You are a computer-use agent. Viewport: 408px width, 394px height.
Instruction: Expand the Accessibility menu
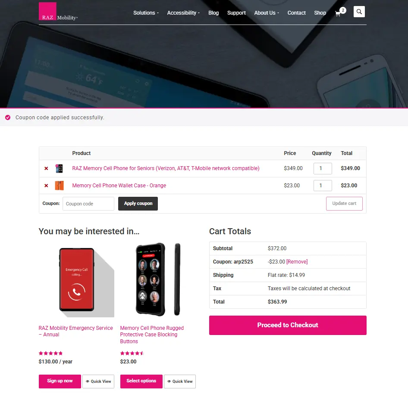coord(183,13)
